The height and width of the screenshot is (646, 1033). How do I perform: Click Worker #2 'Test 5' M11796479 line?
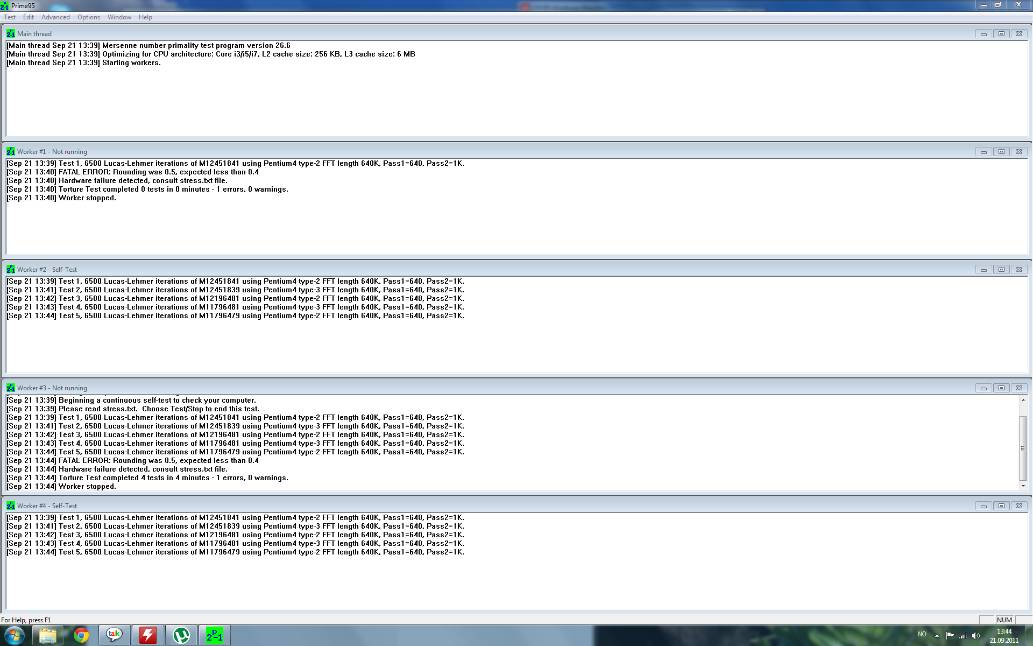(236, 316)
